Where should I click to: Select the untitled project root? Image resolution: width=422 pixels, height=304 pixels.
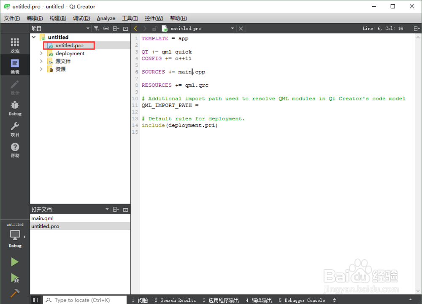(58, 37)
